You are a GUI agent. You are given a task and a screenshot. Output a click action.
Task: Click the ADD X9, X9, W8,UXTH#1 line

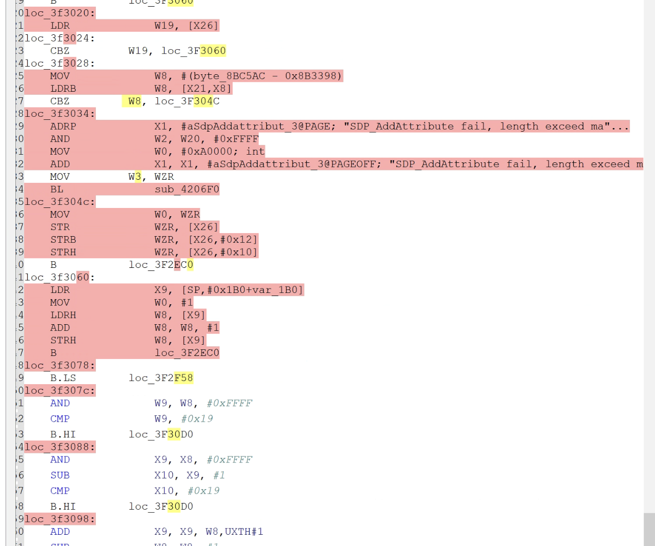(157, 532)
